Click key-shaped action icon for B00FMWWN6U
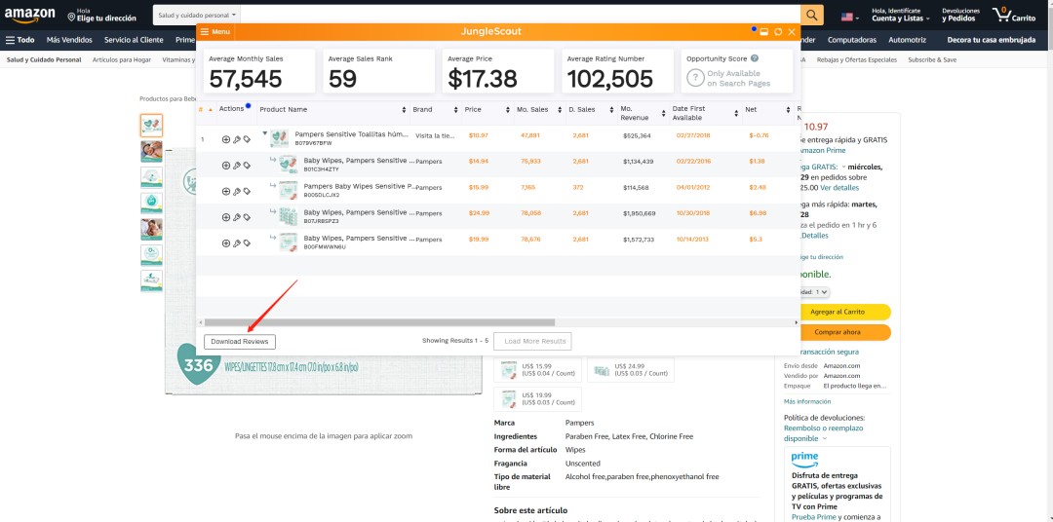The width and height of the screenshot is (1053, 522). point(236,242)
